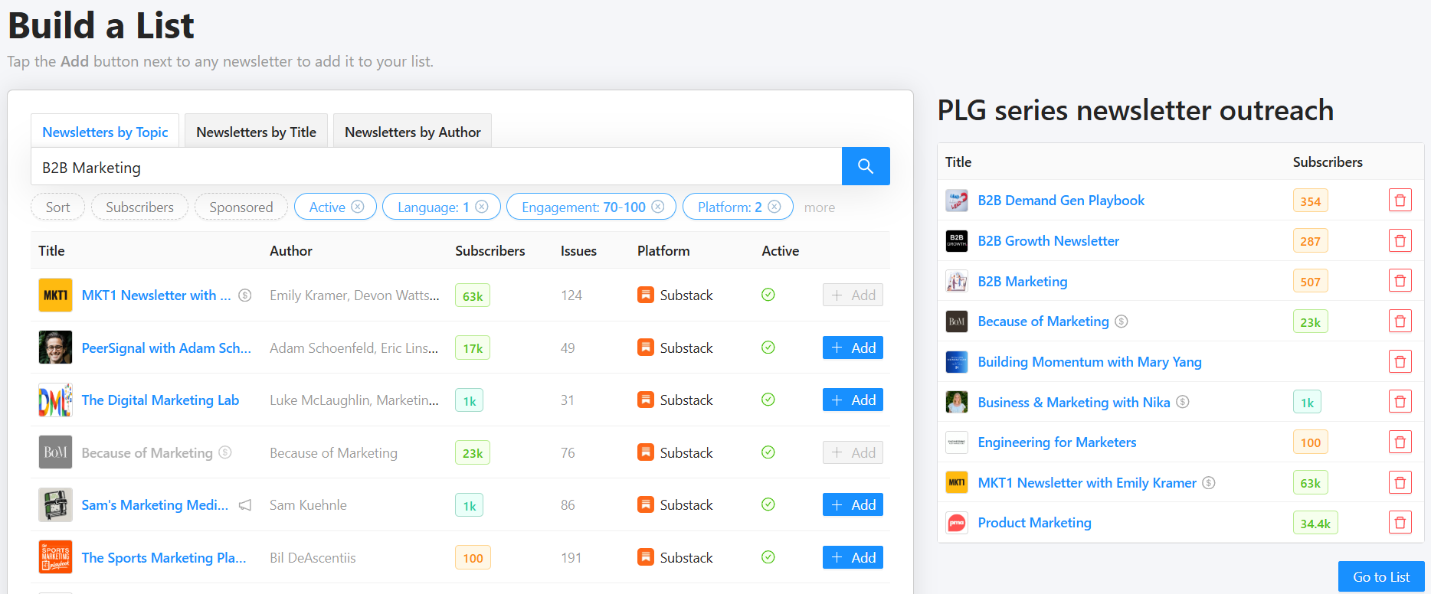This screenshot has height=594, width=1431.
Task: Add The Digital Marketing Lab to list
Action: pyautogui.click(x=853, y=400)
